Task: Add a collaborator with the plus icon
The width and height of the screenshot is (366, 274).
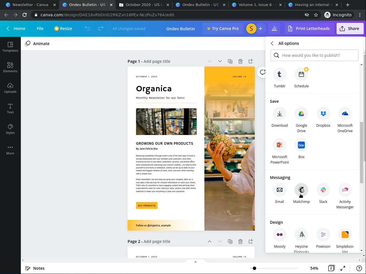Action: pos(260,29)
